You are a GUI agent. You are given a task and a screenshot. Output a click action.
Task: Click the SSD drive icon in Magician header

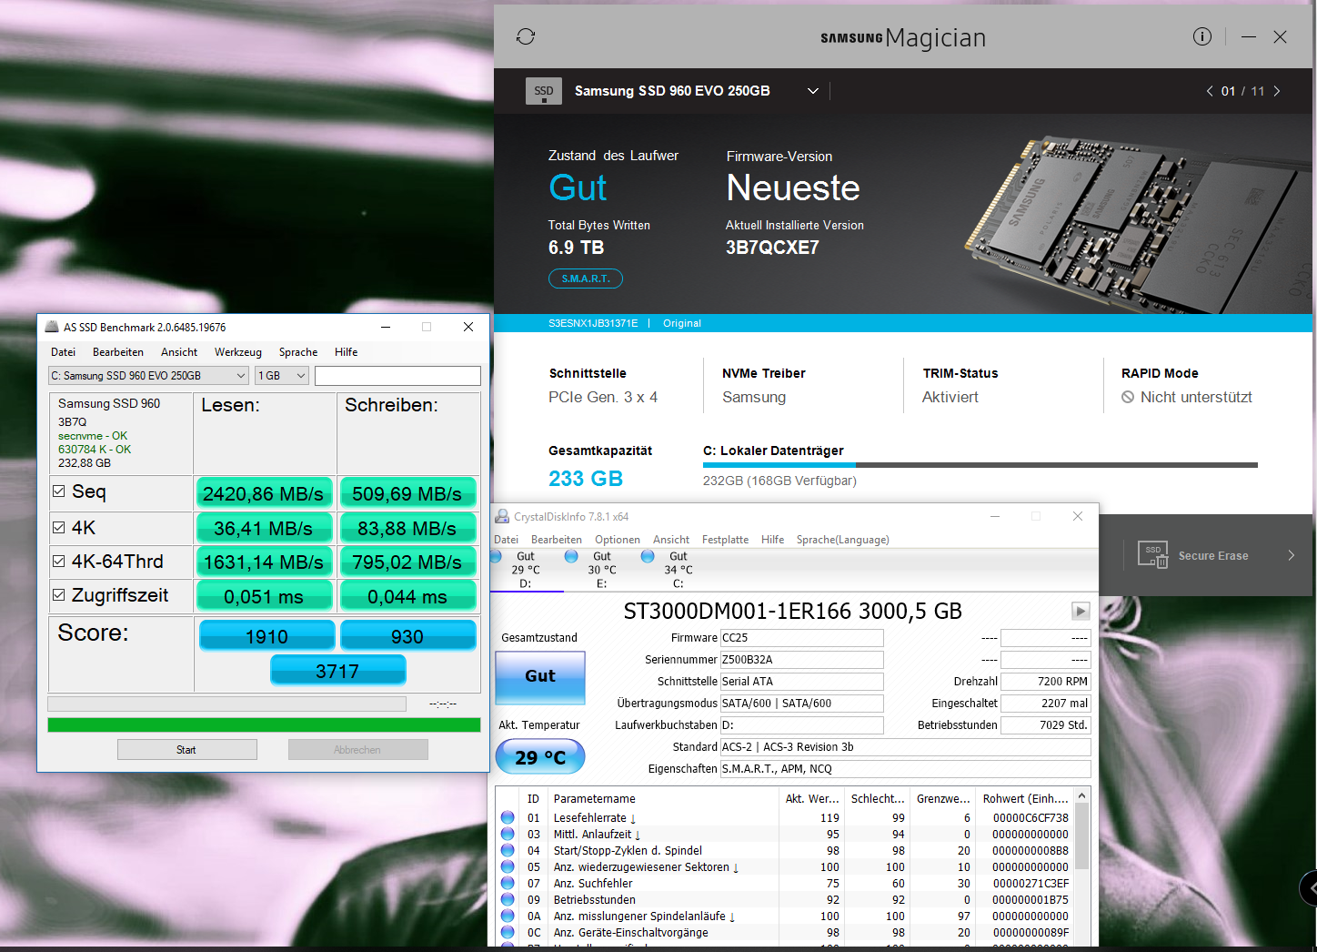click(x=544, y=91)
